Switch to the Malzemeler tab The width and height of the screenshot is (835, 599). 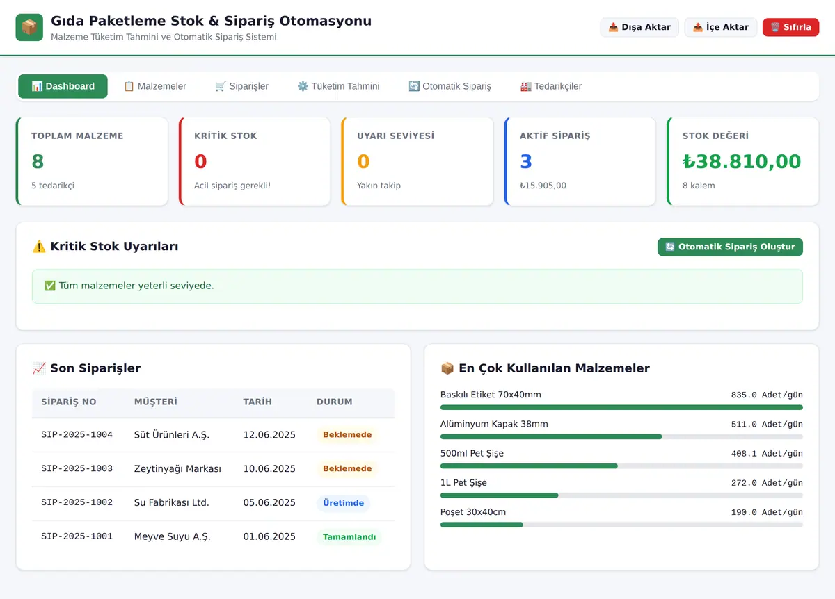coord(155,86)
